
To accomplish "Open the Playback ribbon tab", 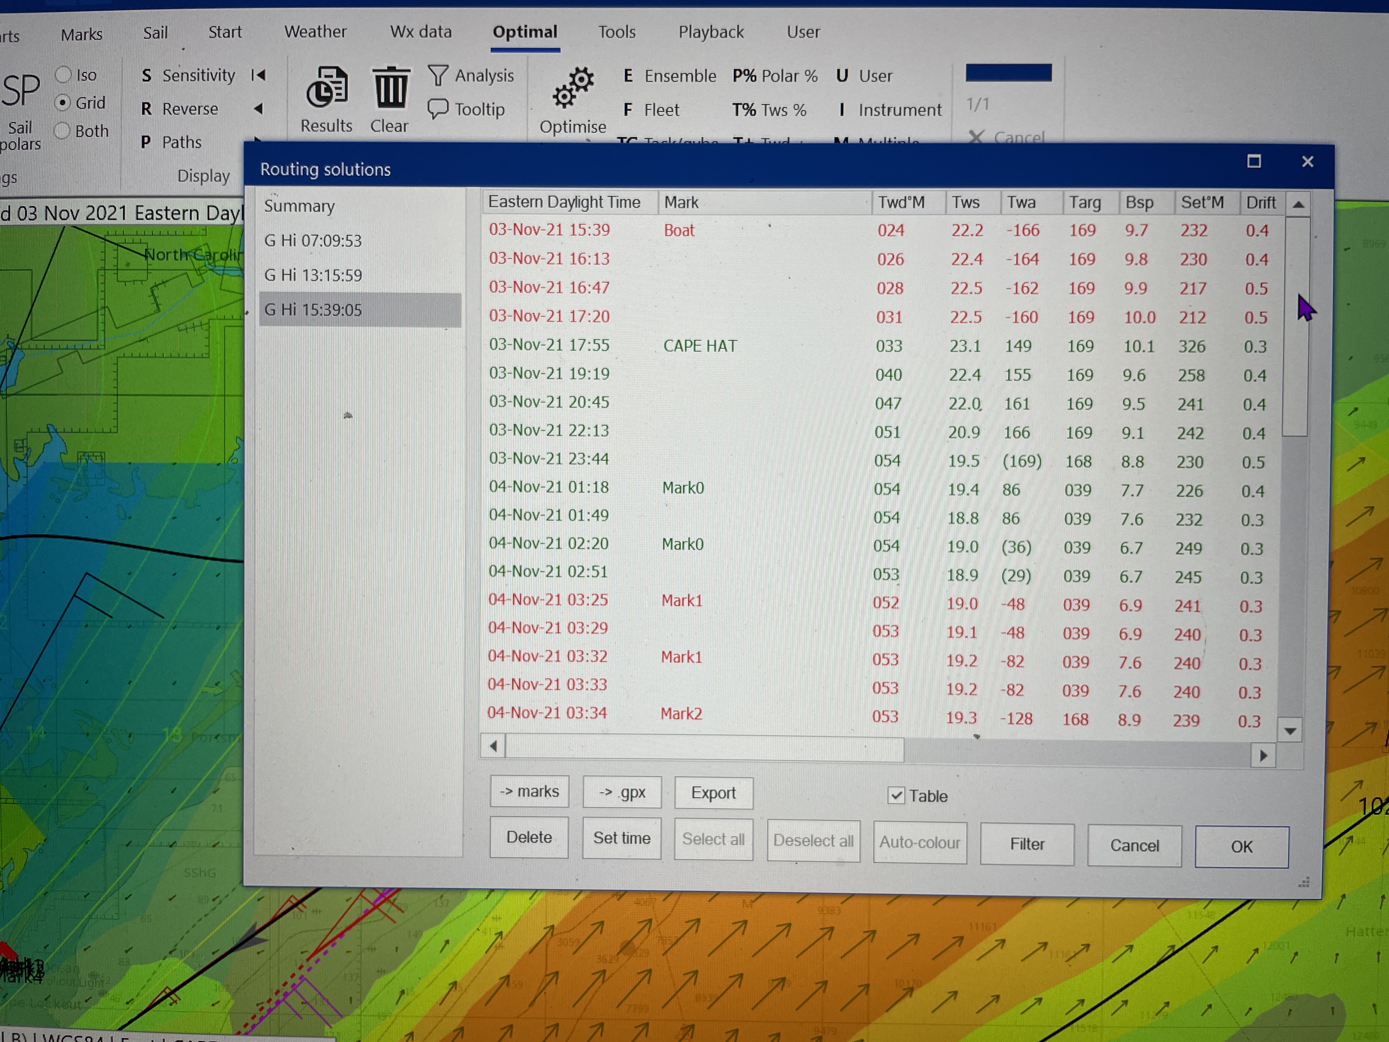I will point(711,32).
